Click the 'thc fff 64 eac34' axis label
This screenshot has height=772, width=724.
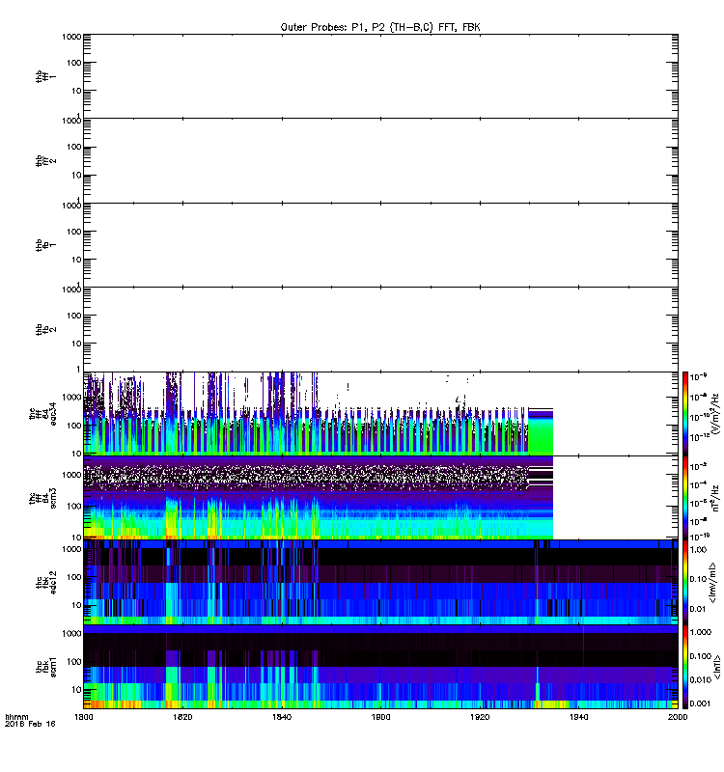click(42, 414)
